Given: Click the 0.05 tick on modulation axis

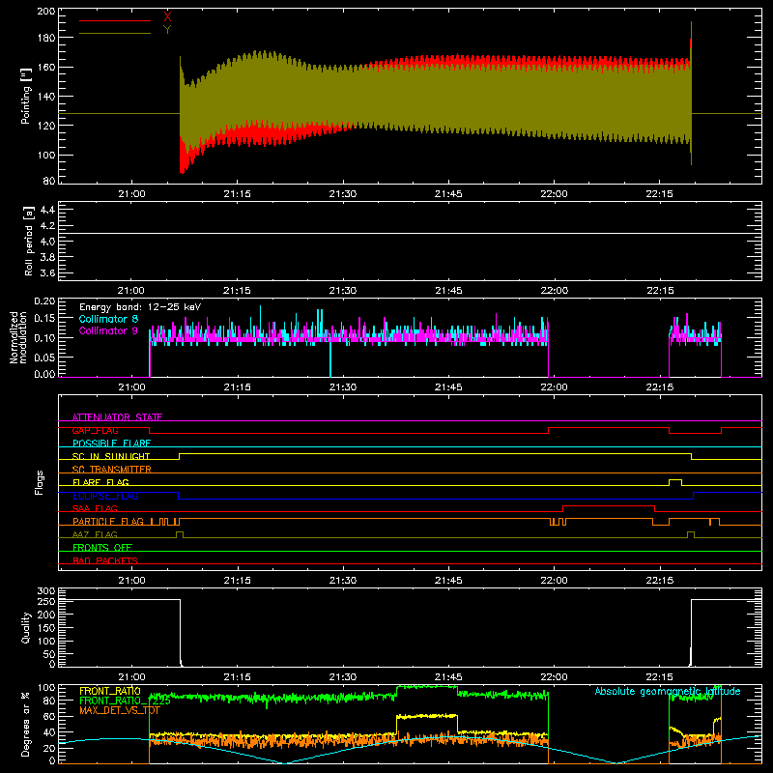Looking at the screenshot, I should (x=45, y=357).
